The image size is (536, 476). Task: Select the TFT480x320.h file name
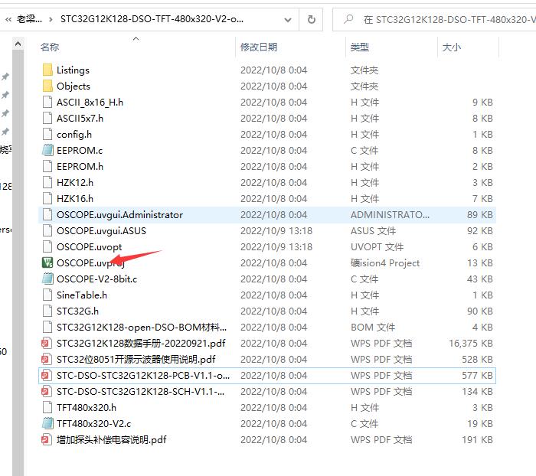[87, 407]
